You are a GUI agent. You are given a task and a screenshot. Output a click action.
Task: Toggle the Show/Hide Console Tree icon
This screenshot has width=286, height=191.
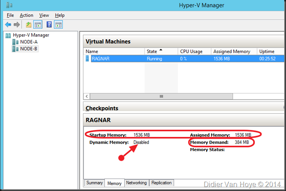point(38,24)
